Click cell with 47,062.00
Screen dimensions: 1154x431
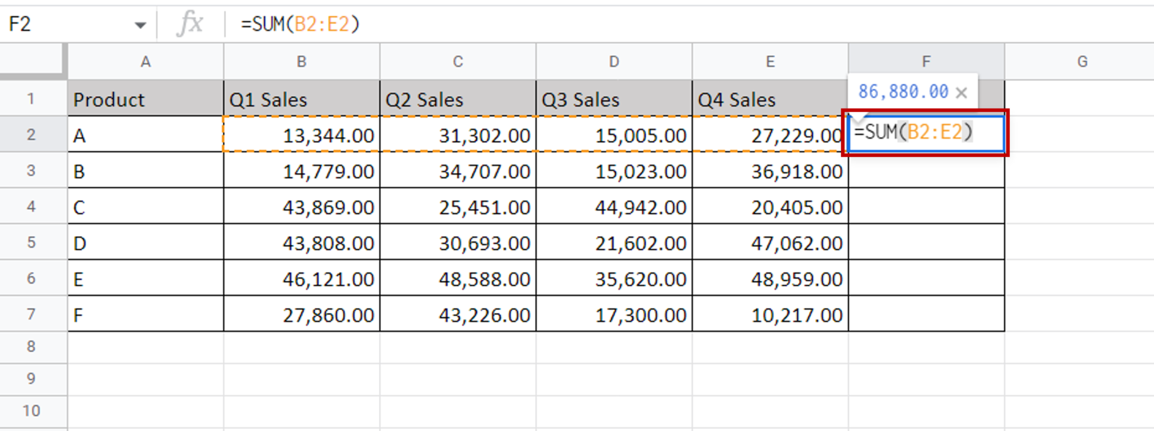[x=770, y=243]
